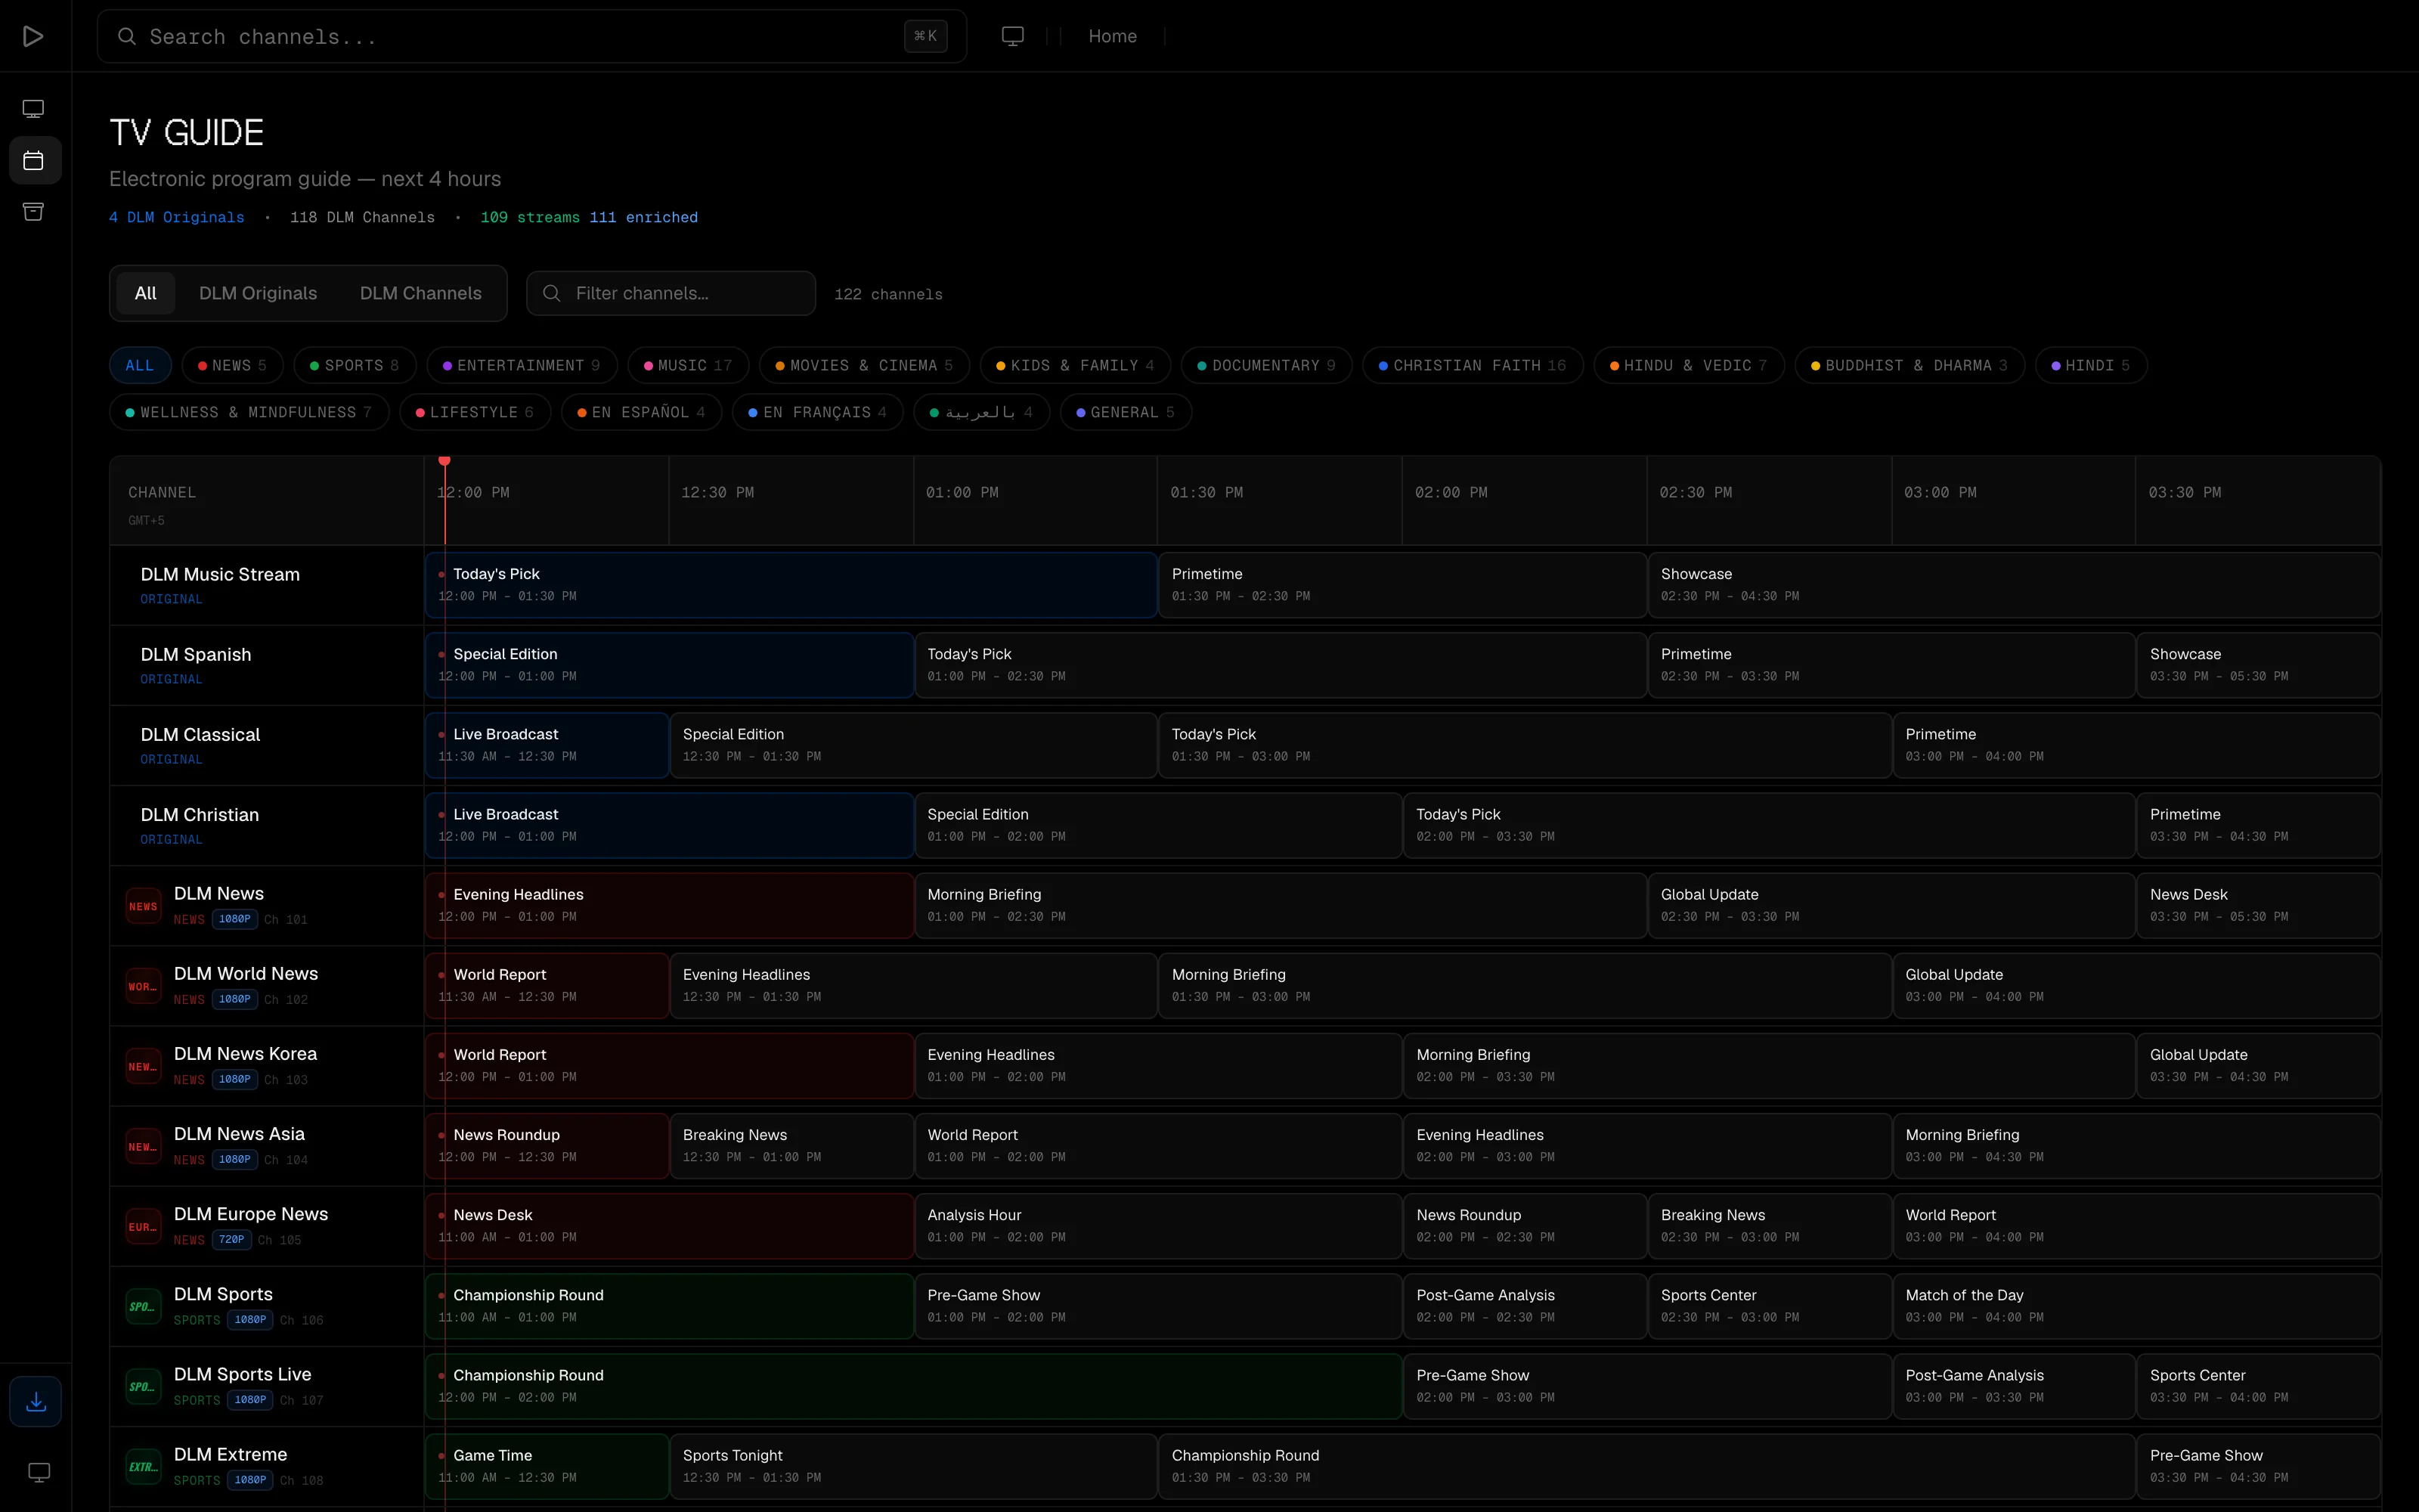This screenshot has width=2419, height=1512.
Task: Click the play logo icon in top-left corner
Action: pos(33,36)
